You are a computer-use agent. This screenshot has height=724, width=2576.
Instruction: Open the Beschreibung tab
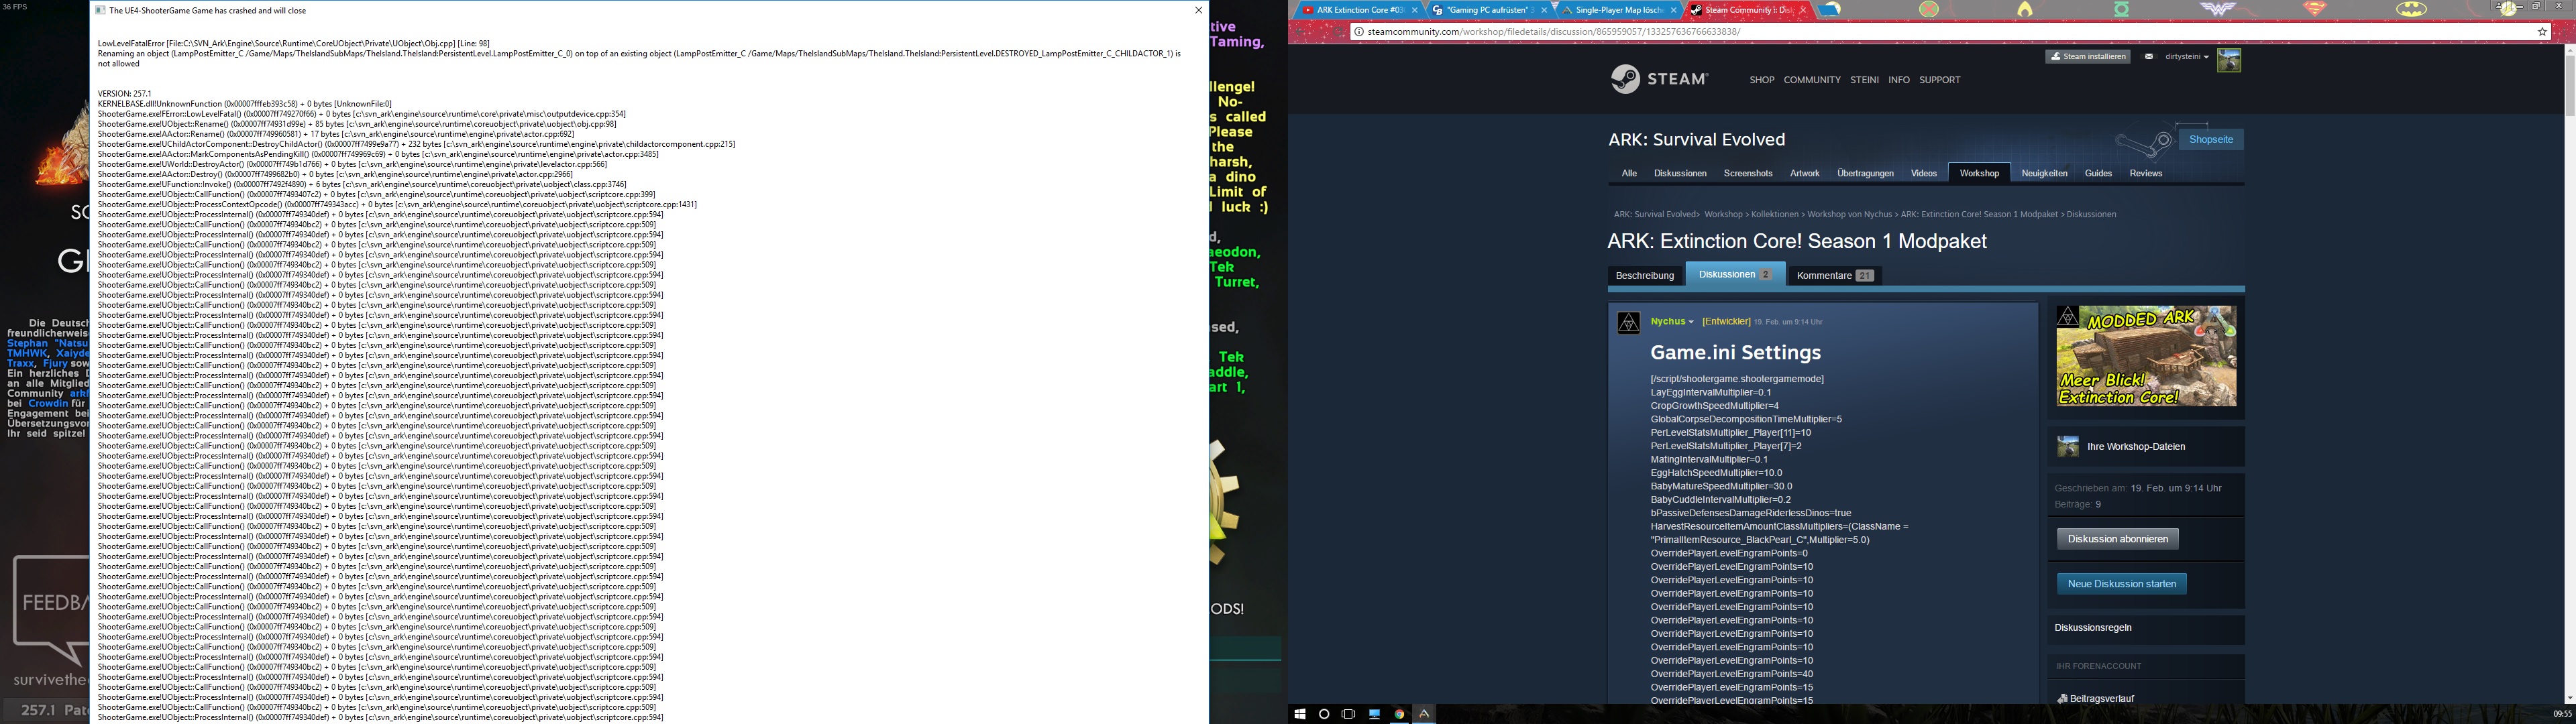point(1644,275)
